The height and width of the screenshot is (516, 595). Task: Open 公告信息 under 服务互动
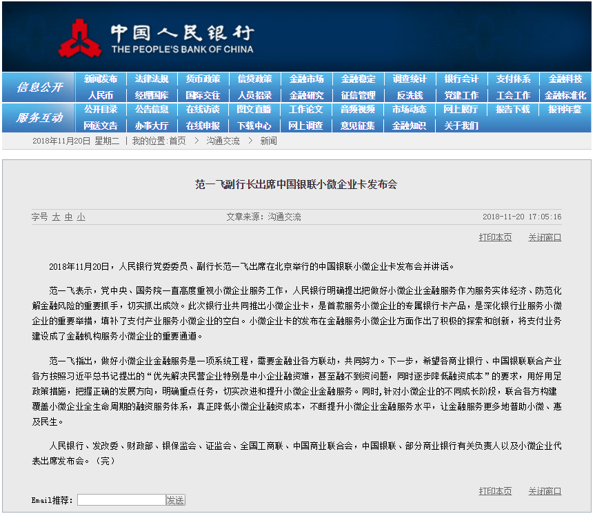click(x=152, y=110)
